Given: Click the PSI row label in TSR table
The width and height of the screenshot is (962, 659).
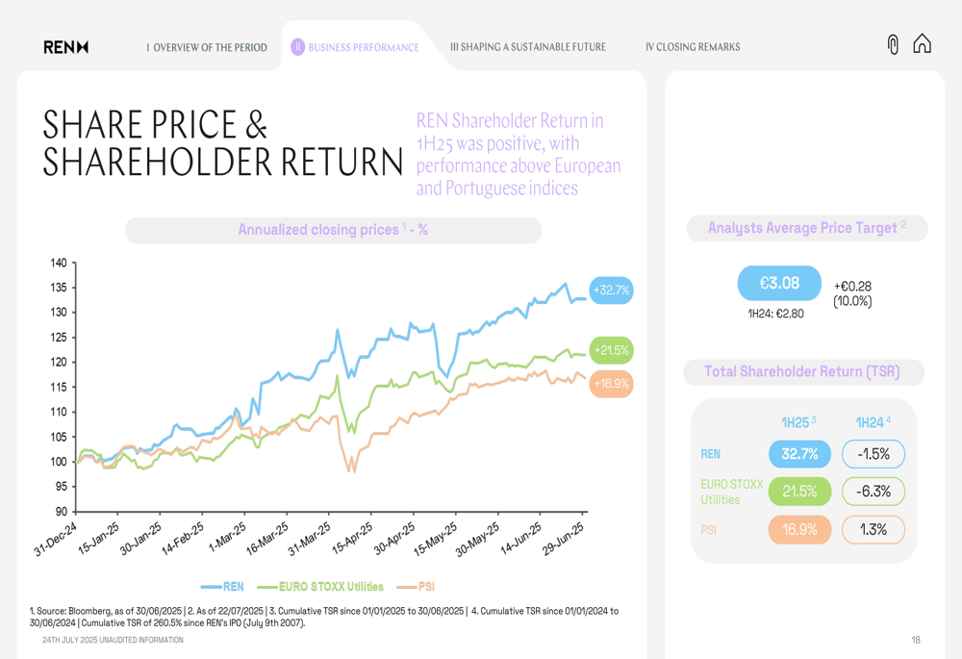Looking at the screenshot, I should coord(709,529).
